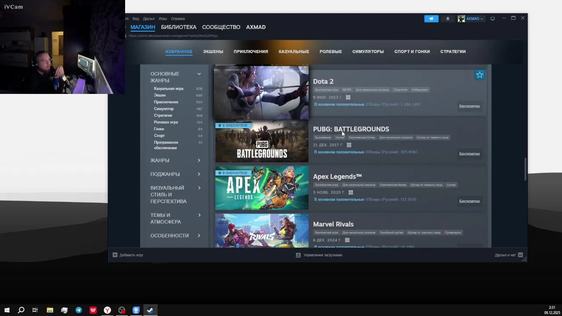
Task: Click Windows platform icon on Marvel Rivals row
Action: pos(347,240)
